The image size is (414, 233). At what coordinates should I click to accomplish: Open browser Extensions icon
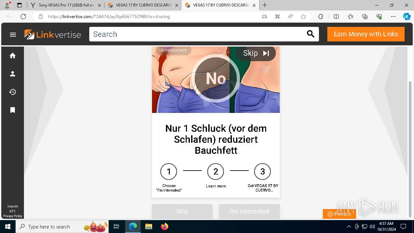[321, 17]
